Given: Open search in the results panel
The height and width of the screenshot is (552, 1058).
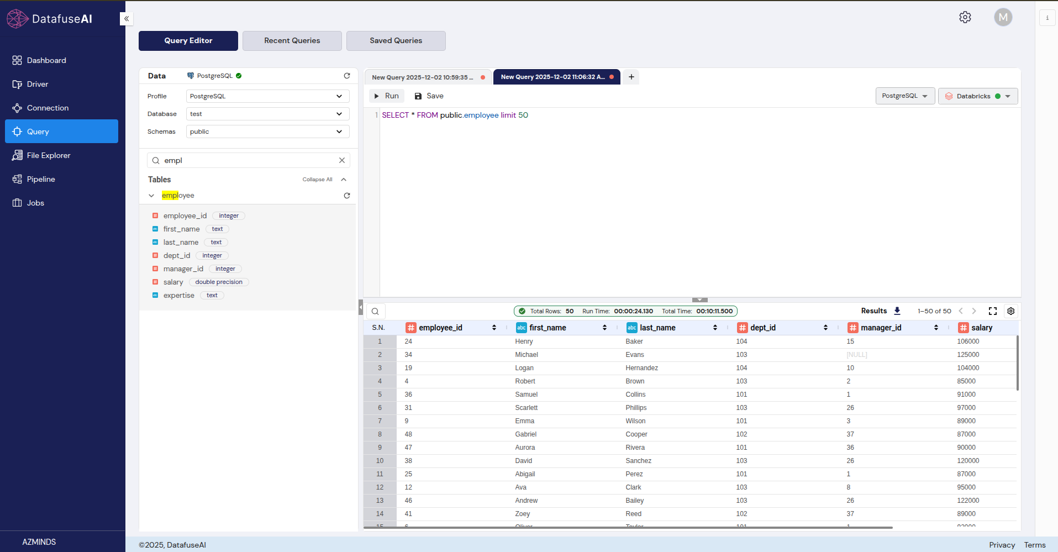Looking at the screenshot, I should pyautogui.click(x=375, y=311).
